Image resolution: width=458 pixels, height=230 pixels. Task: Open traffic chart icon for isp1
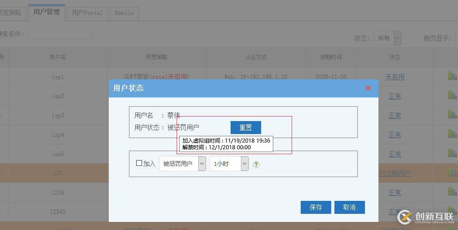(453, 75)
